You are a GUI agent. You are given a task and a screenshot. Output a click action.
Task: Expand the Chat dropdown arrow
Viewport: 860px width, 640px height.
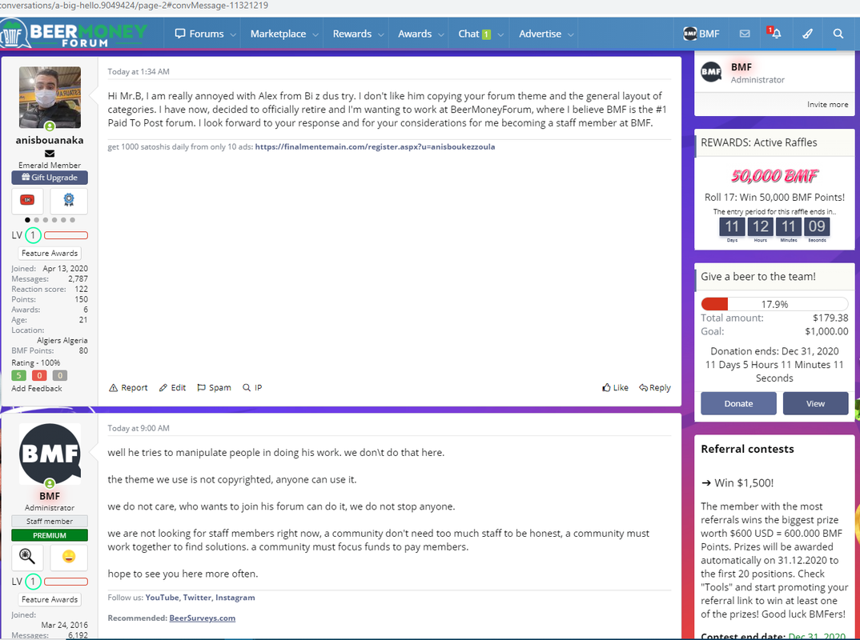(500, 34)
